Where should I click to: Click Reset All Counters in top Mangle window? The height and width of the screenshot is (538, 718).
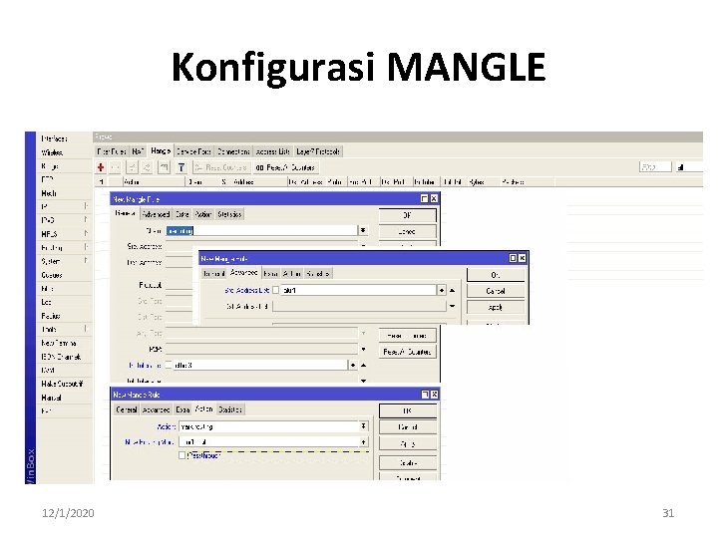[x=408, y=352]
